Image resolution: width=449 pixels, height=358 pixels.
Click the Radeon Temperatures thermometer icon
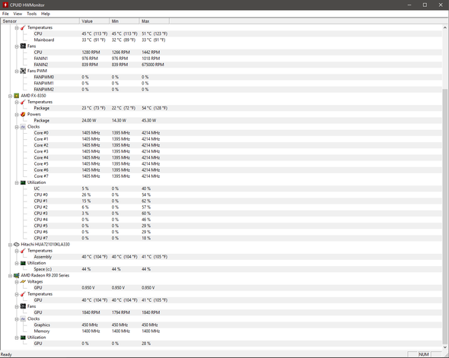pyautogui.click(x=23, y=294)
